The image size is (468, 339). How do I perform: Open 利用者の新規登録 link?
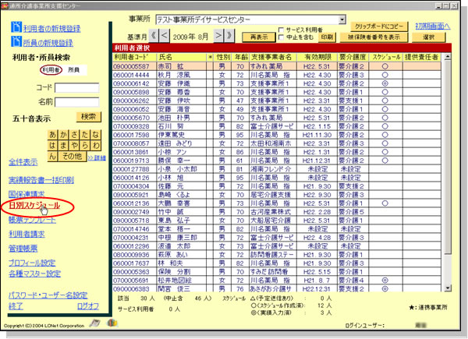point(52,29)
